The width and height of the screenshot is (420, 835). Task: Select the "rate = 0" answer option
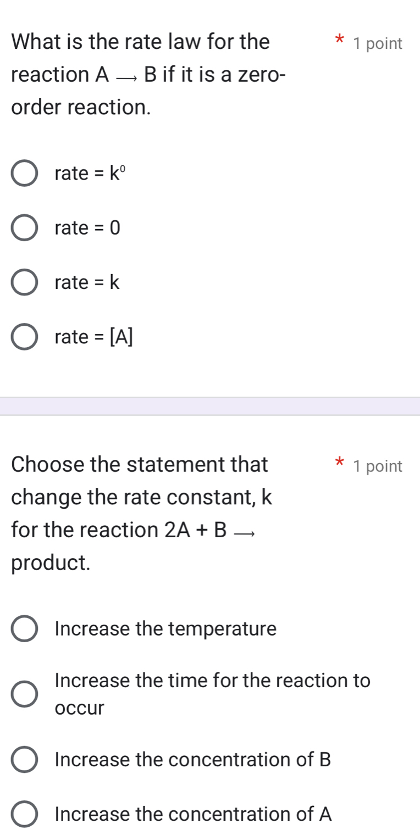tap(24, 227)
